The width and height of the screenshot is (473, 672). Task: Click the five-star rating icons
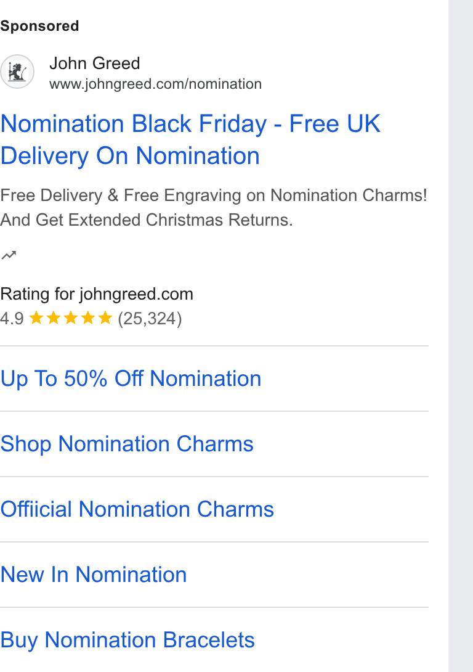[71, 318]
